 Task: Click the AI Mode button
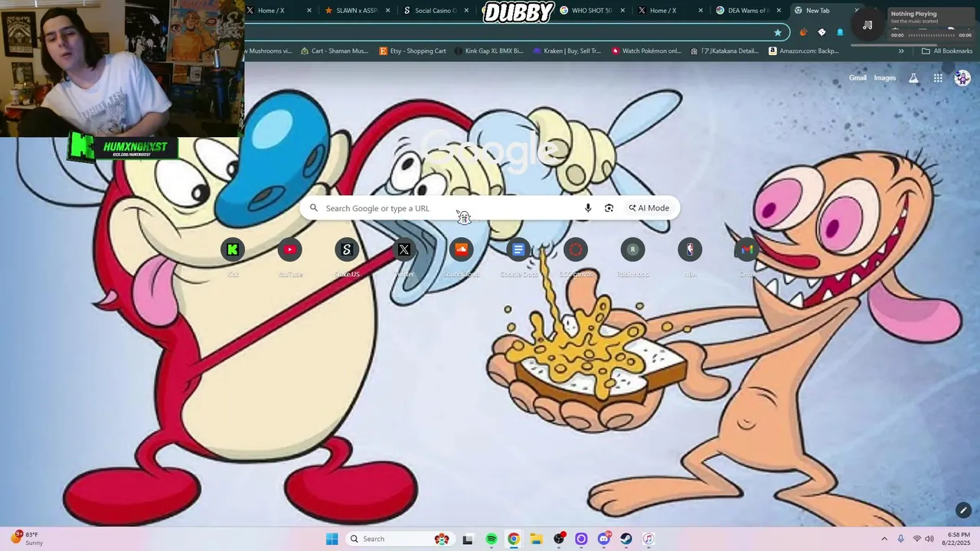[x=649, y=208]
